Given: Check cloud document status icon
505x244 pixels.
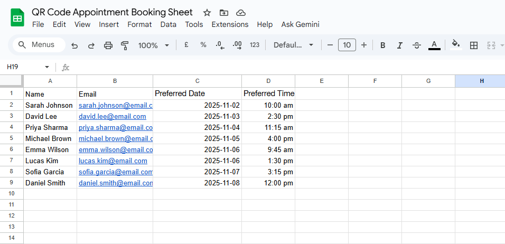Looking at the screenshot, I should pos(241,13).
